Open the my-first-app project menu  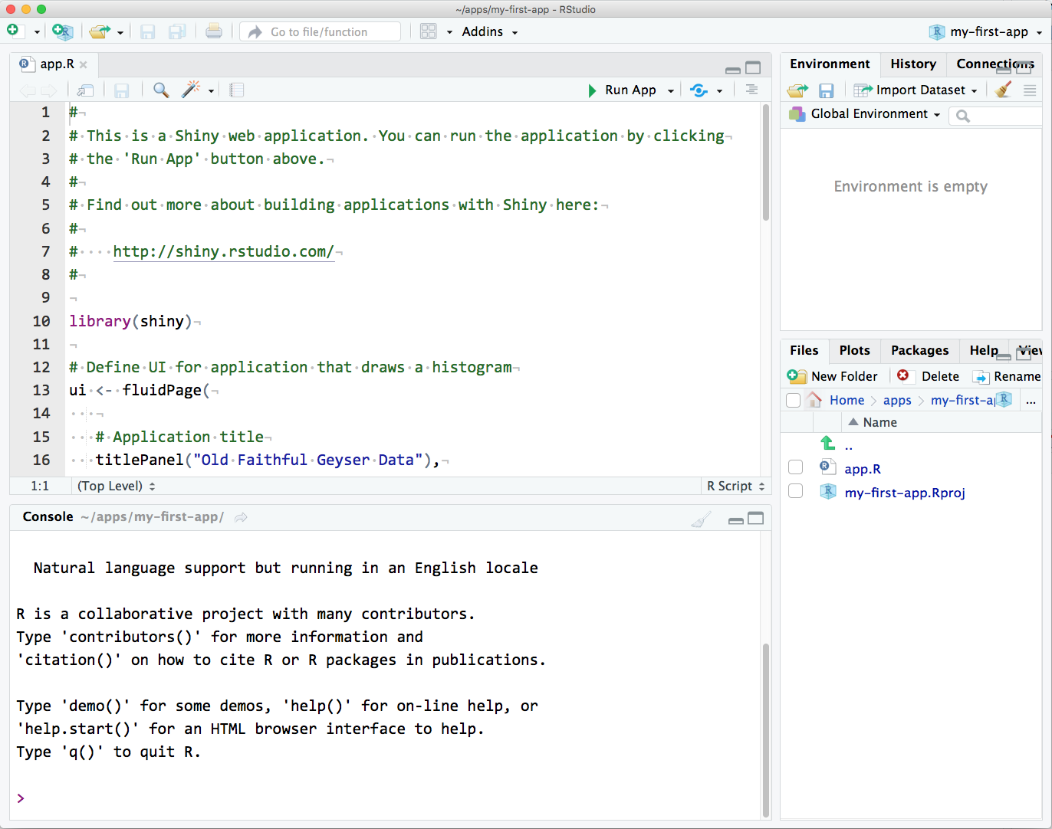coord(986,31)
